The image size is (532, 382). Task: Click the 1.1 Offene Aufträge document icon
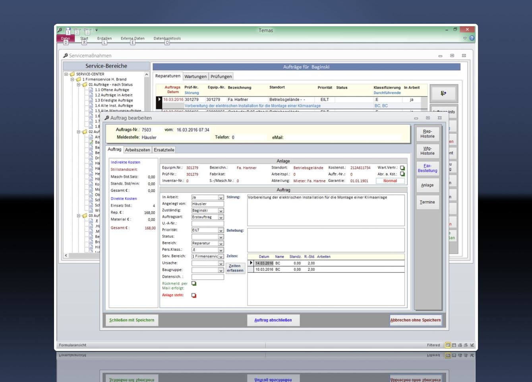click(91, 90)
